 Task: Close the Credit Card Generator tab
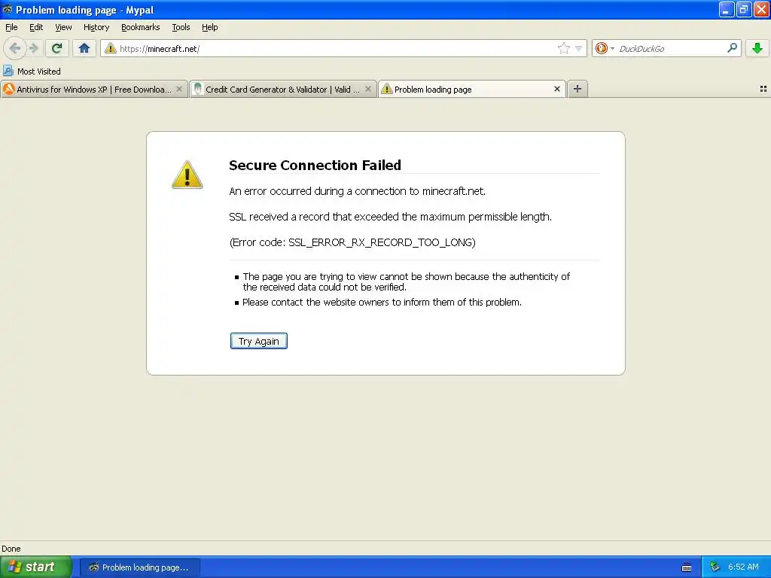click(x=367, y=89)
